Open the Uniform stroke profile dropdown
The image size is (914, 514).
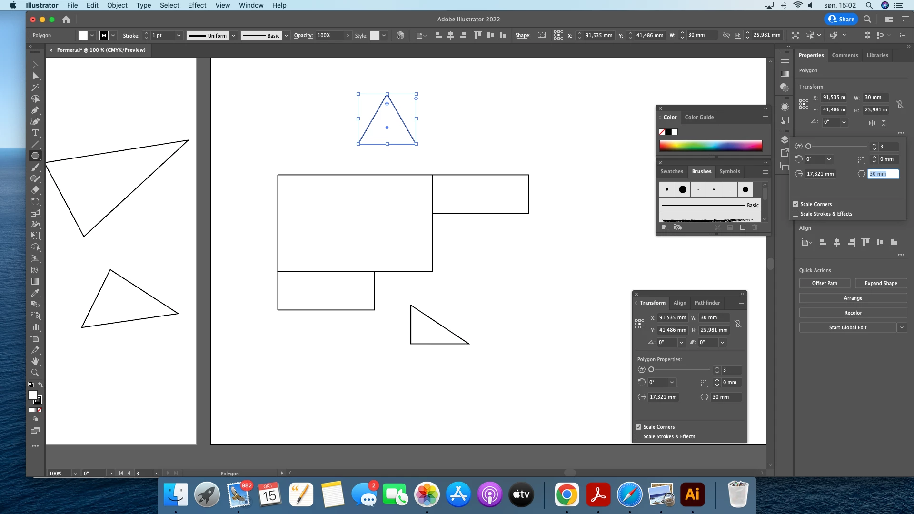233,36
